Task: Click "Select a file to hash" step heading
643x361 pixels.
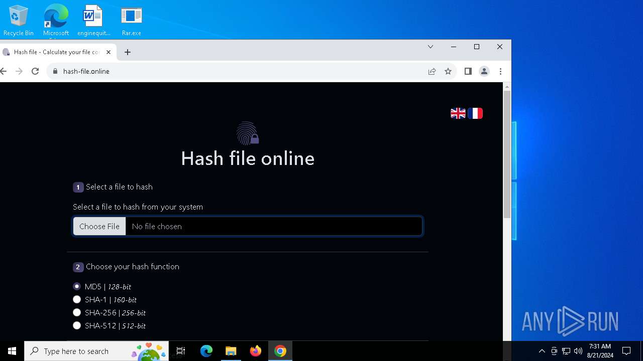Action: pos(119,187)
